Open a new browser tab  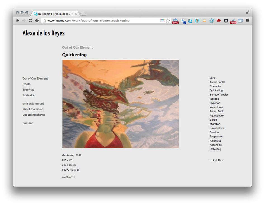83,14
